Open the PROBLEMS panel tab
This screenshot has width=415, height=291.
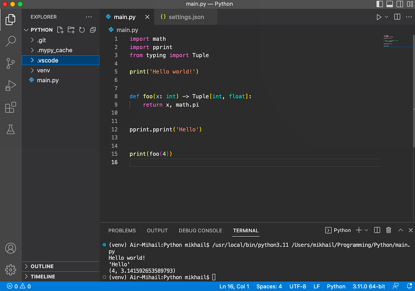[122, 230]
